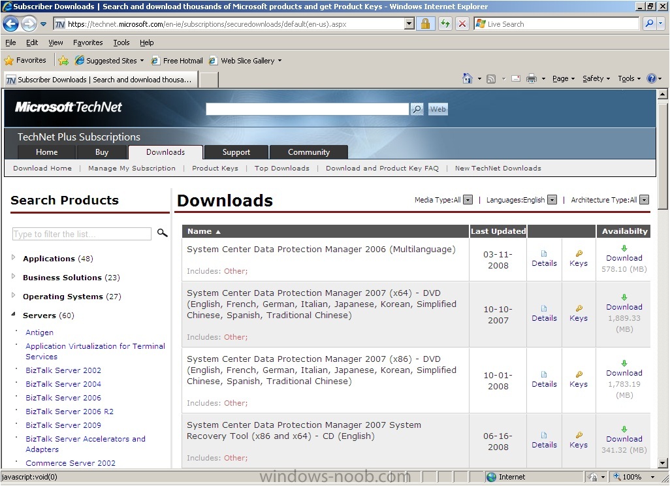The width and height of the screenshot is (670, 486).
Task: Open Favorites star button
Action: [25, 60]
